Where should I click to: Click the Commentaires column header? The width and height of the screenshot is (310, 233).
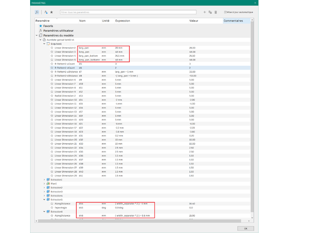coord(233,21)
